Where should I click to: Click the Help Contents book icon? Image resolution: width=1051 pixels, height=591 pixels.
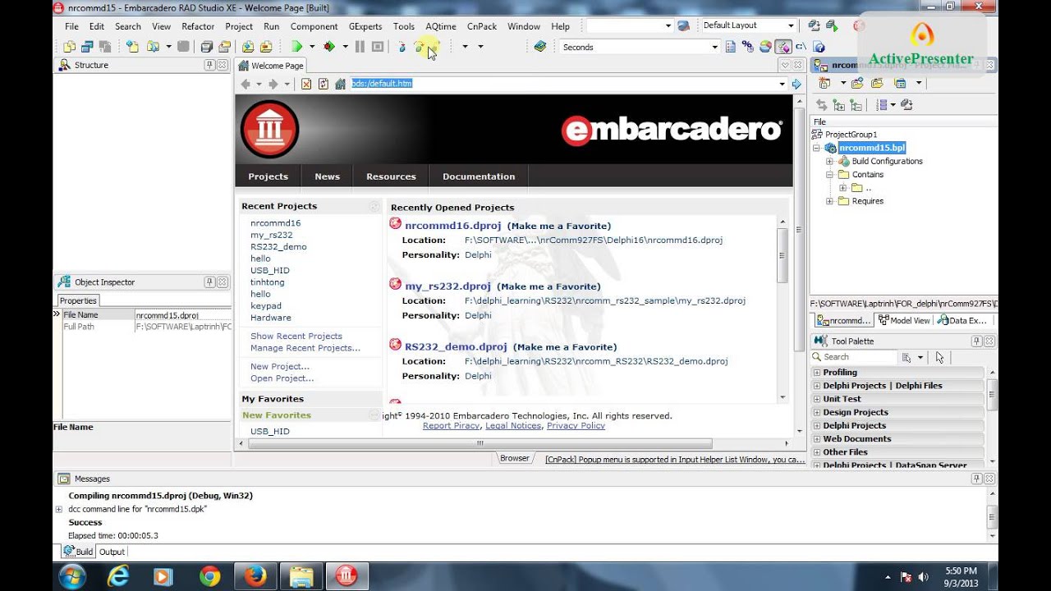(x=539, y=47)
